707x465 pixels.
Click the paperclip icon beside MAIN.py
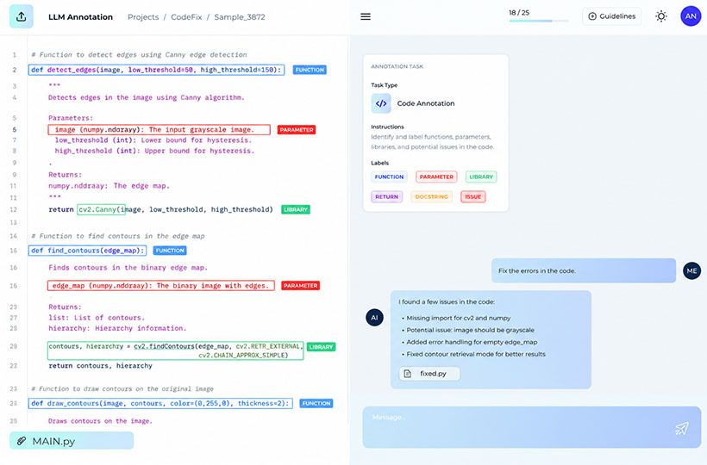(x=22, y=441)
